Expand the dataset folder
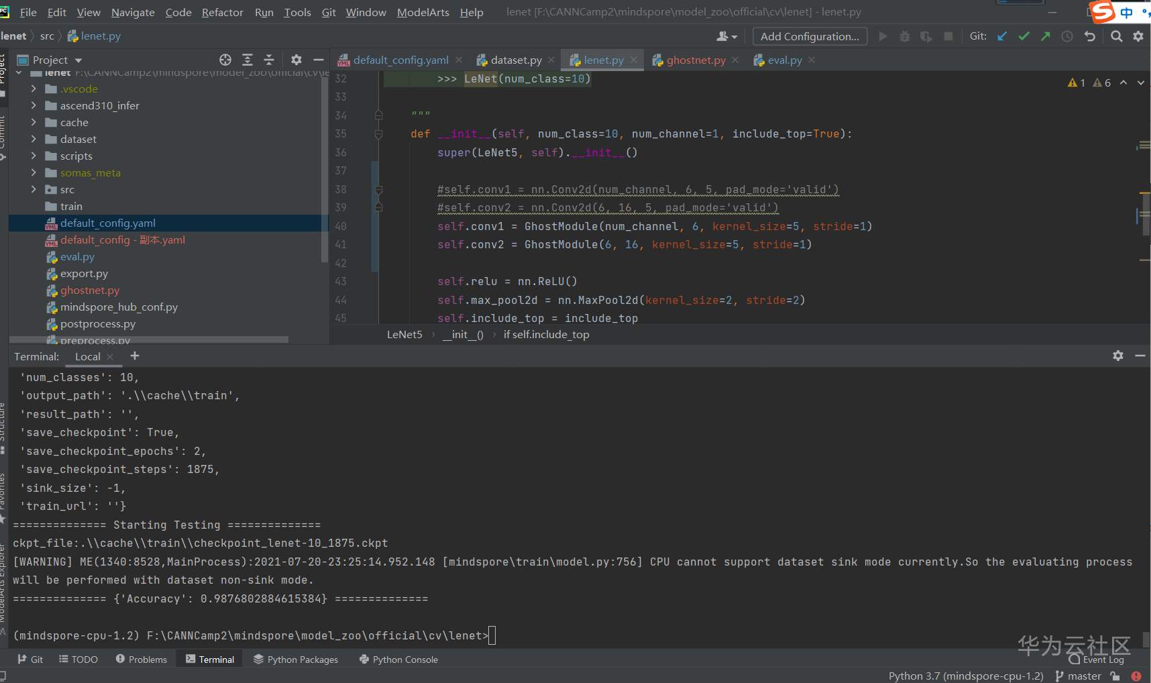Viewport: 1151px width, 683px height. pyautogui.click(x=34, y=139)
